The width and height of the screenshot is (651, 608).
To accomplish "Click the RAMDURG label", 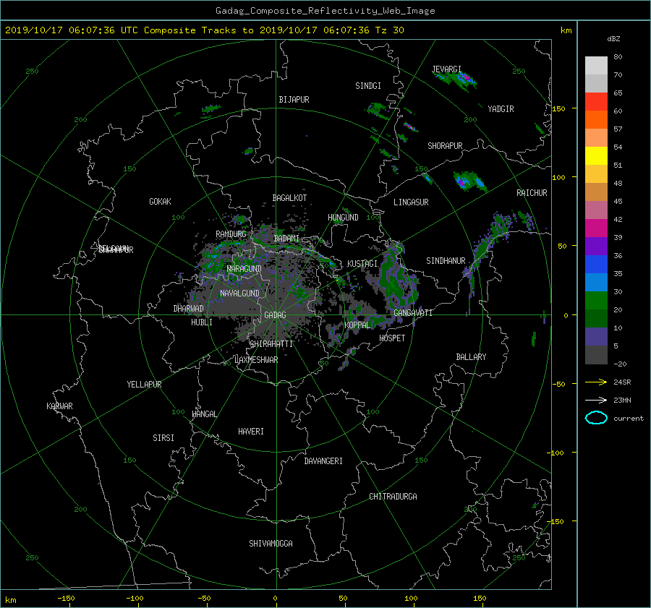I will click(231, 234).
